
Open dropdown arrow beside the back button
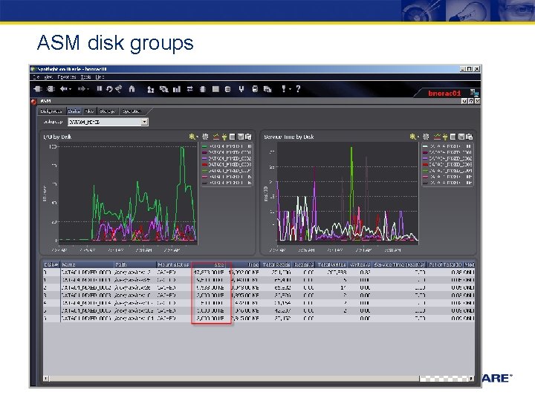pos(70,89)
